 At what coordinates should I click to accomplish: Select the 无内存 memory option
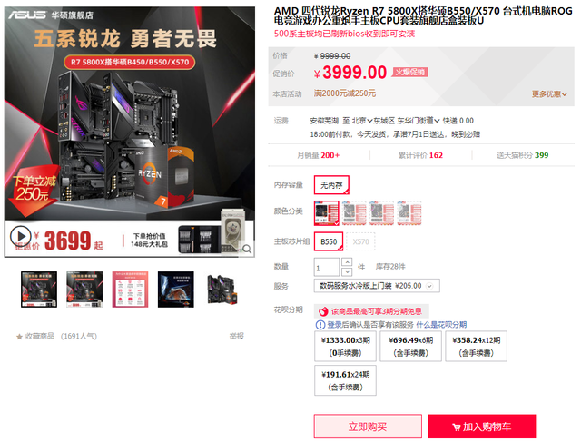coord(331,185)
